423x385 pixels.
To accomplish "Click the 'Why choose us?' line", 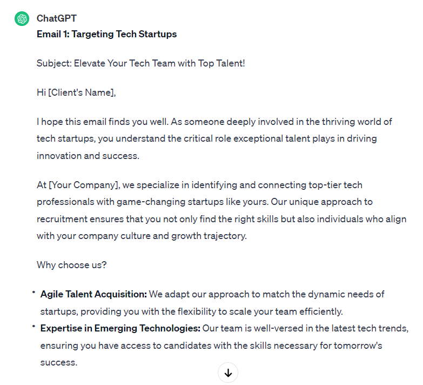I will pos(72,265).
